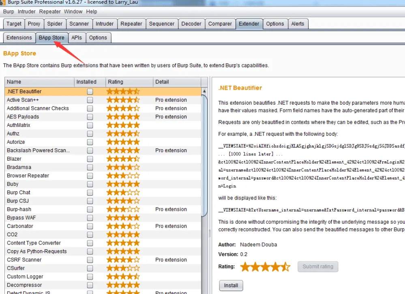This screenshot has width=405, height=294.
Task: Select the Copy As Python-Requests row
Action: click(103, 251)
